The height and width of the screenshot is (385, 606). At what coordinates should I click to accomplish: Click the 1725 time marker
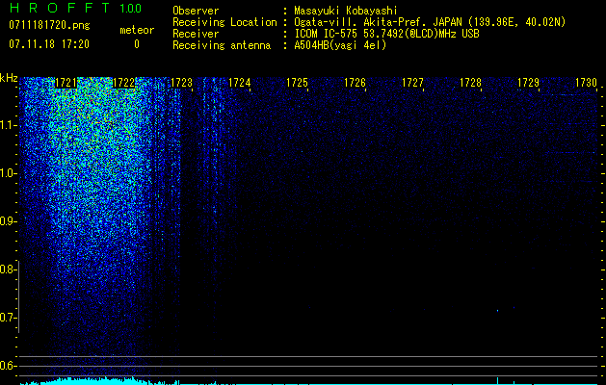click(x=297, y=83)
